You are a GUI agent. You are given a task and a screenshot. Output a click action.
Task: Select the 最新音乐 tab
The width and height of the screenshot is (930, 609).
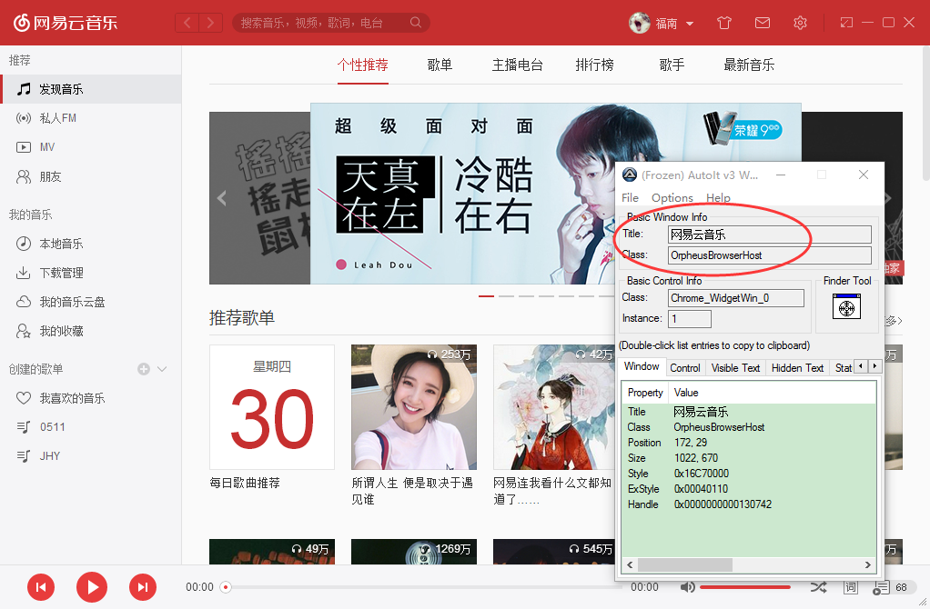[749, 65]
